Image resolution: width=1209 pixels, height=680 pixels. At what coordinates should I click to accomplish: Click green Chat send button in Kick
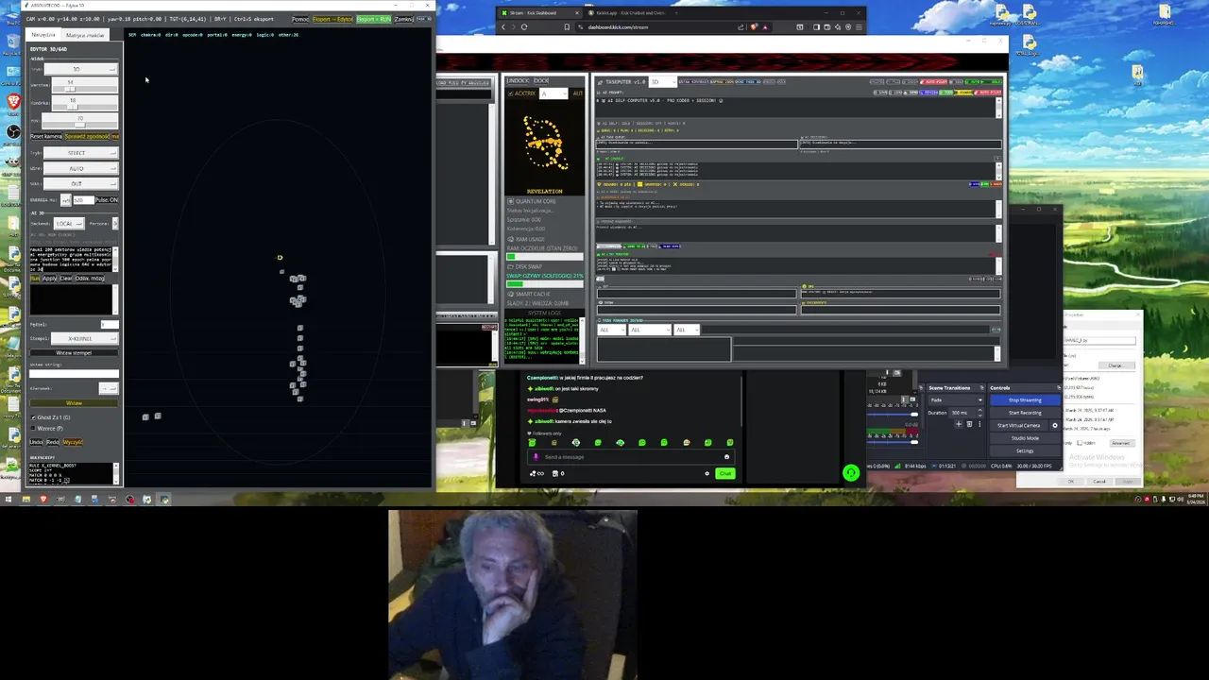tap(725, 473)
